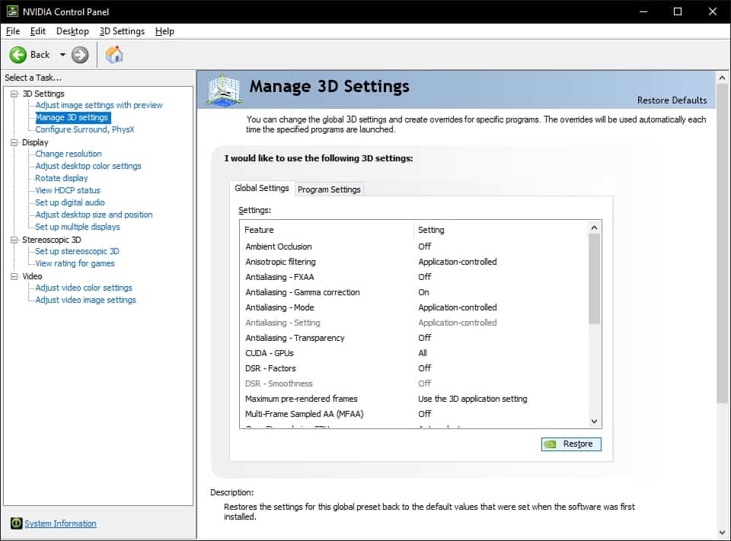Select the Antialiasing - FXAA feature row
Screen dimensions: 731x541
[414, 277]
